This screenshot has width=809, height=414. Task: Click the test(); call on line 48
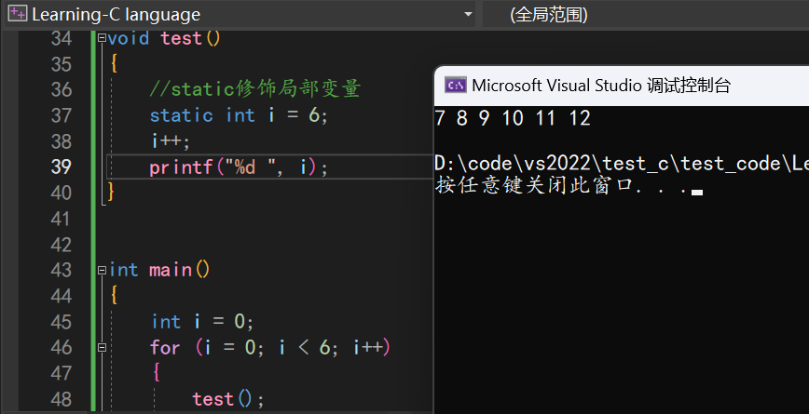coord(228,399)
